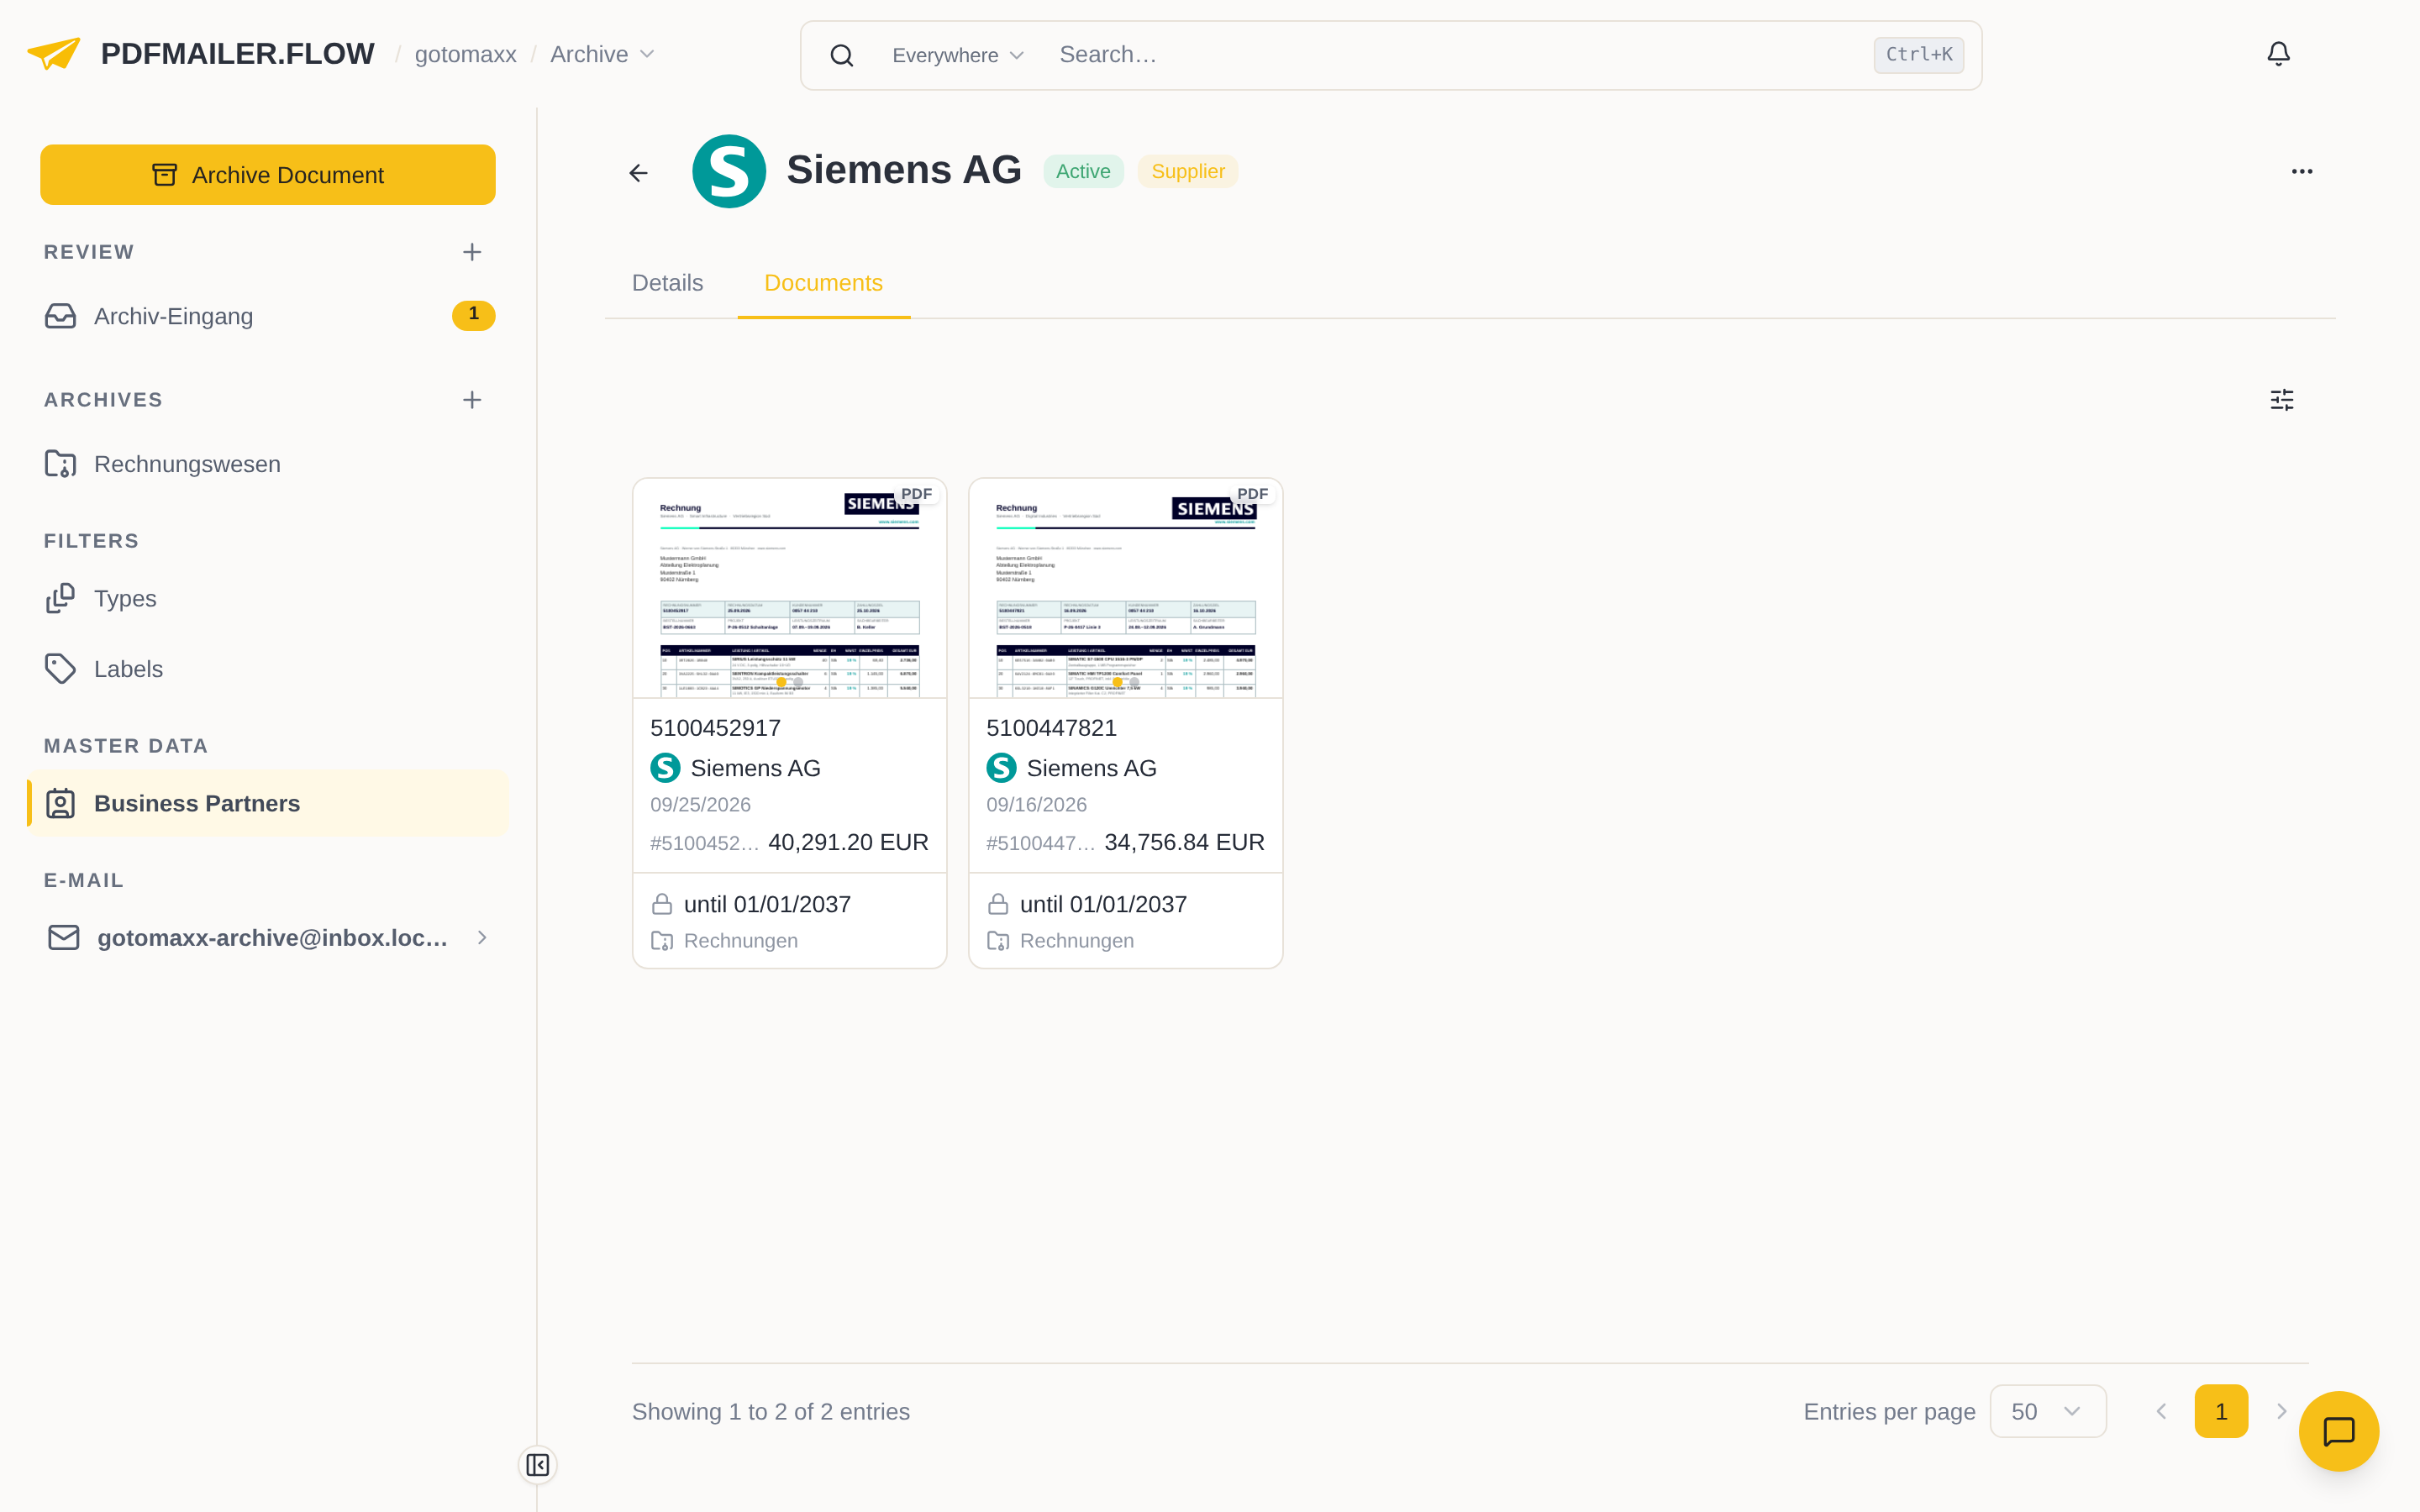This screenshot has height=1512, width=2420.
Task: Open the three-dot more options menu
Action: [2302, 172]
